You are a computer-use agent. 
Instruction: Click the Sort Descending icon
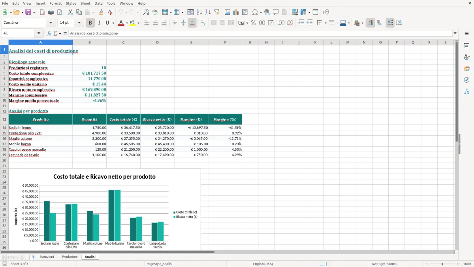point(208,12)
